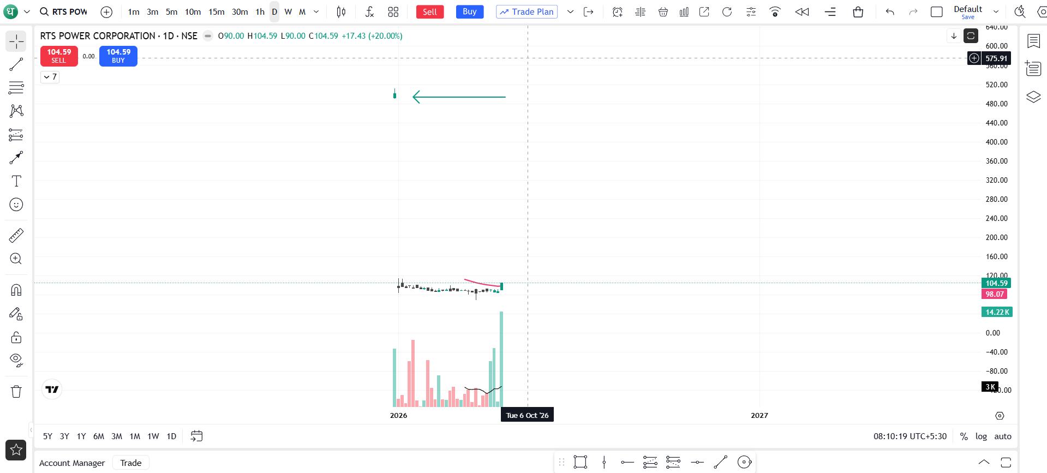This screenshot has width=1047, height=473.
Task: Click the 104.59 SELL quick-trade button
Action: pyautogui.click(x=59, y=56)
